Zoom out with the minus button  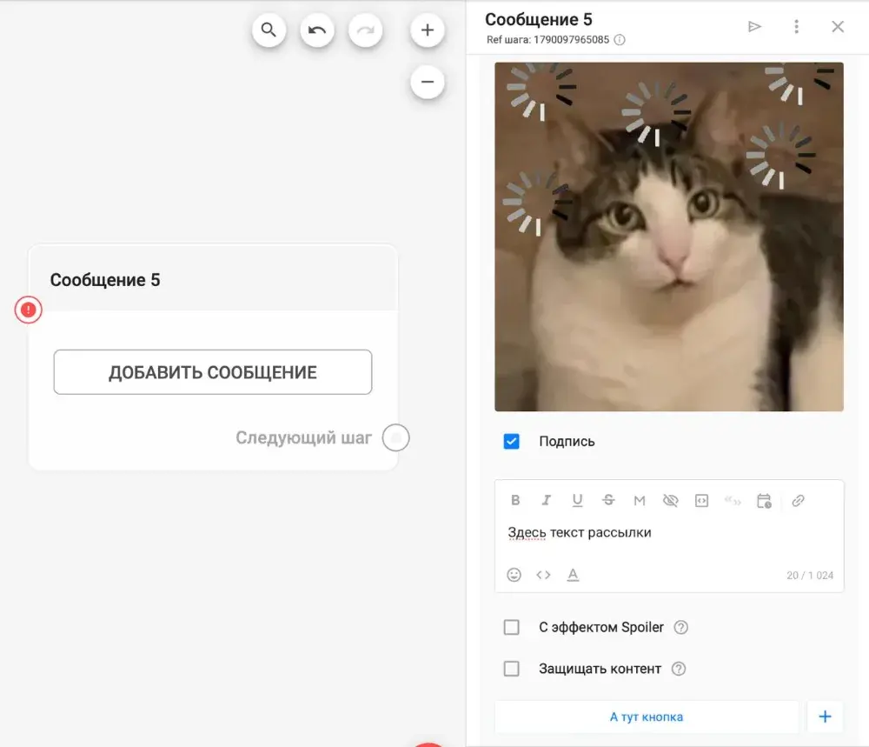[x=428, y=82]
